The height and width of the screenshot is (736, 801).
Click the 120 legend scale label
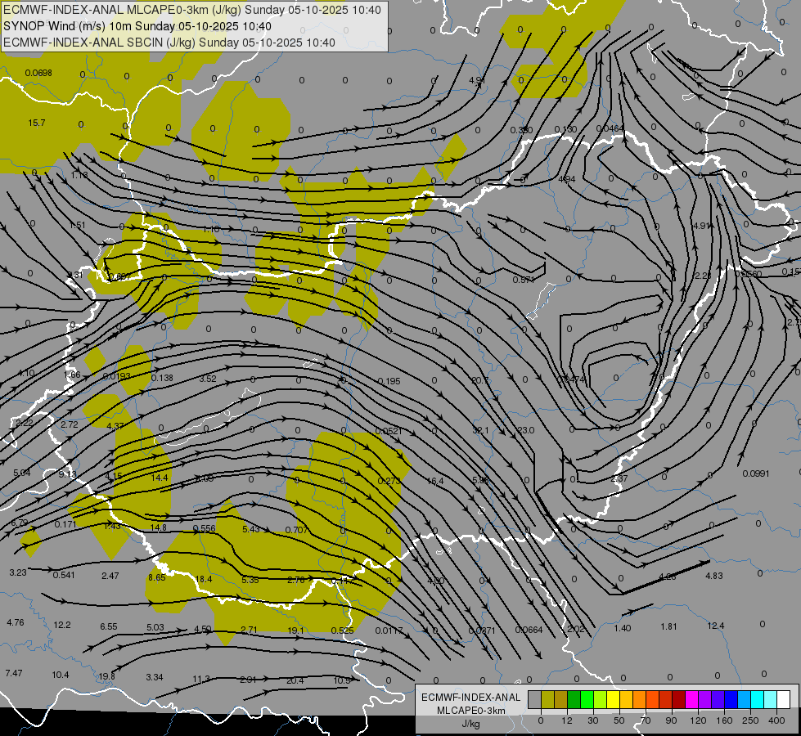698,720
